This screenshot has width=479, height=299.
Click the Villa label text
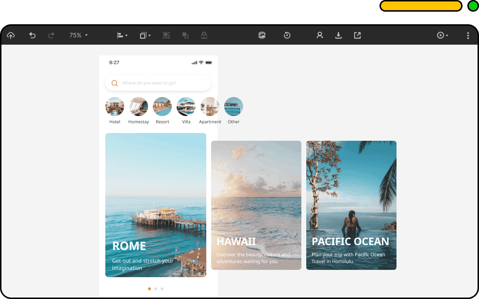tap(186, 122)
